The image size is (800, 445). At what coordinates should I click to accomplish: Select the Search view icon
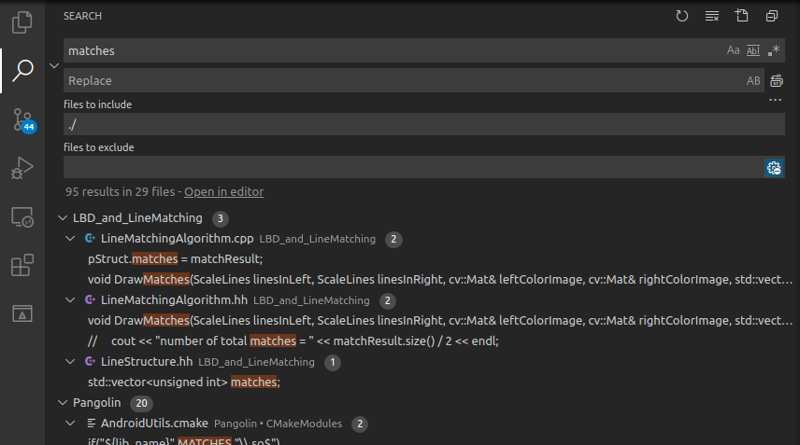coord(21,71)
